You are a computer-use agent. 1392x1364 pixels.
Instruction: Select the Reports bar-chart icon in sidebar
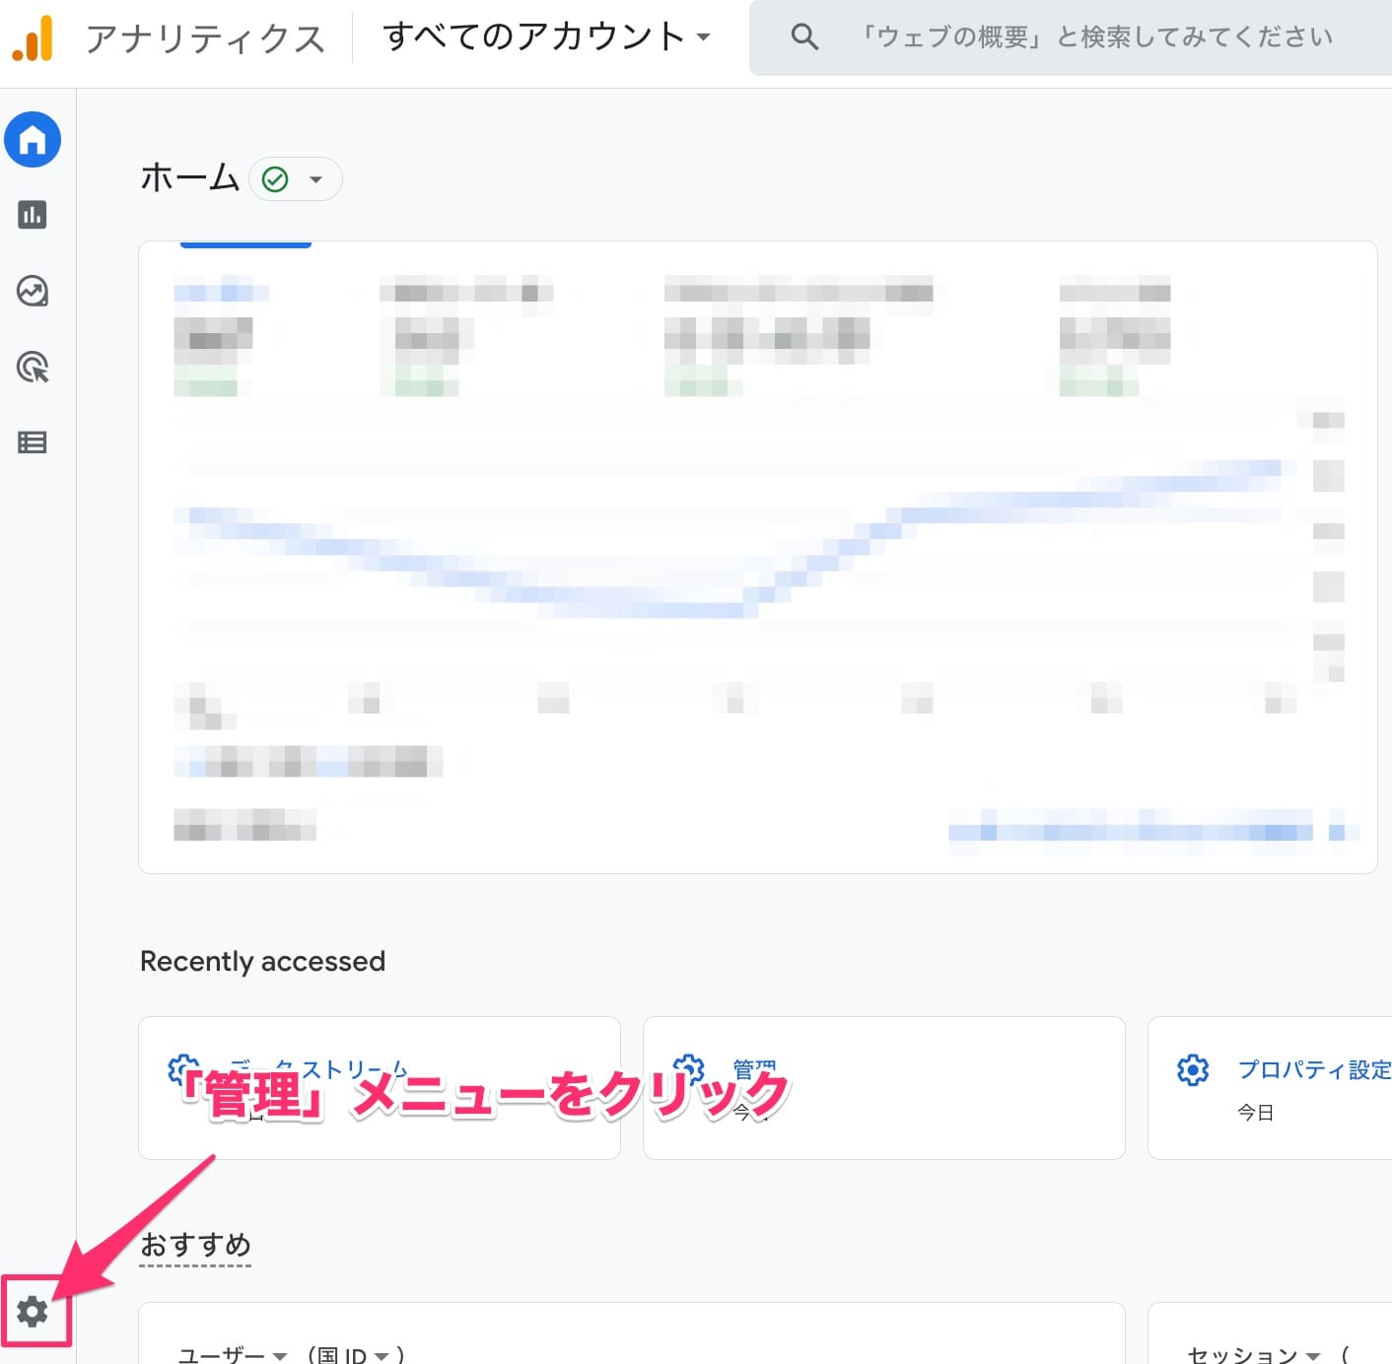point(33,215)
